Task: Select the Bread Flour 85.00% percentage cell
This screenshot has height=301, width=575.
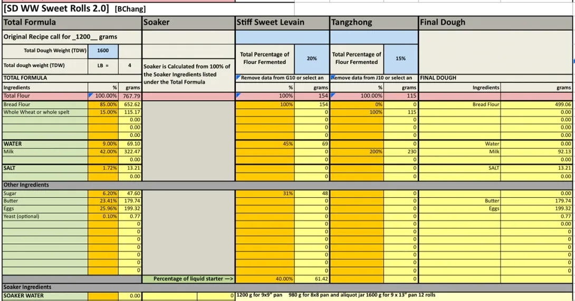Action: [103, 104]
